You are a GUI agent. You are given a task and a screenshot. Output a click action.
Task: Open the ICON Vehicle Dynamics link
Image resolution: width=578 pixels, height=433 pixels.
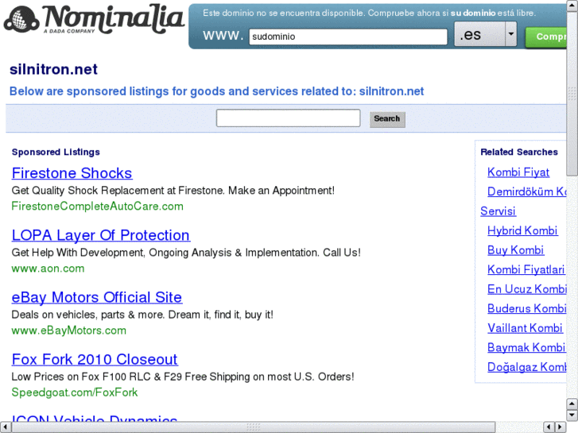pos(95,418)
